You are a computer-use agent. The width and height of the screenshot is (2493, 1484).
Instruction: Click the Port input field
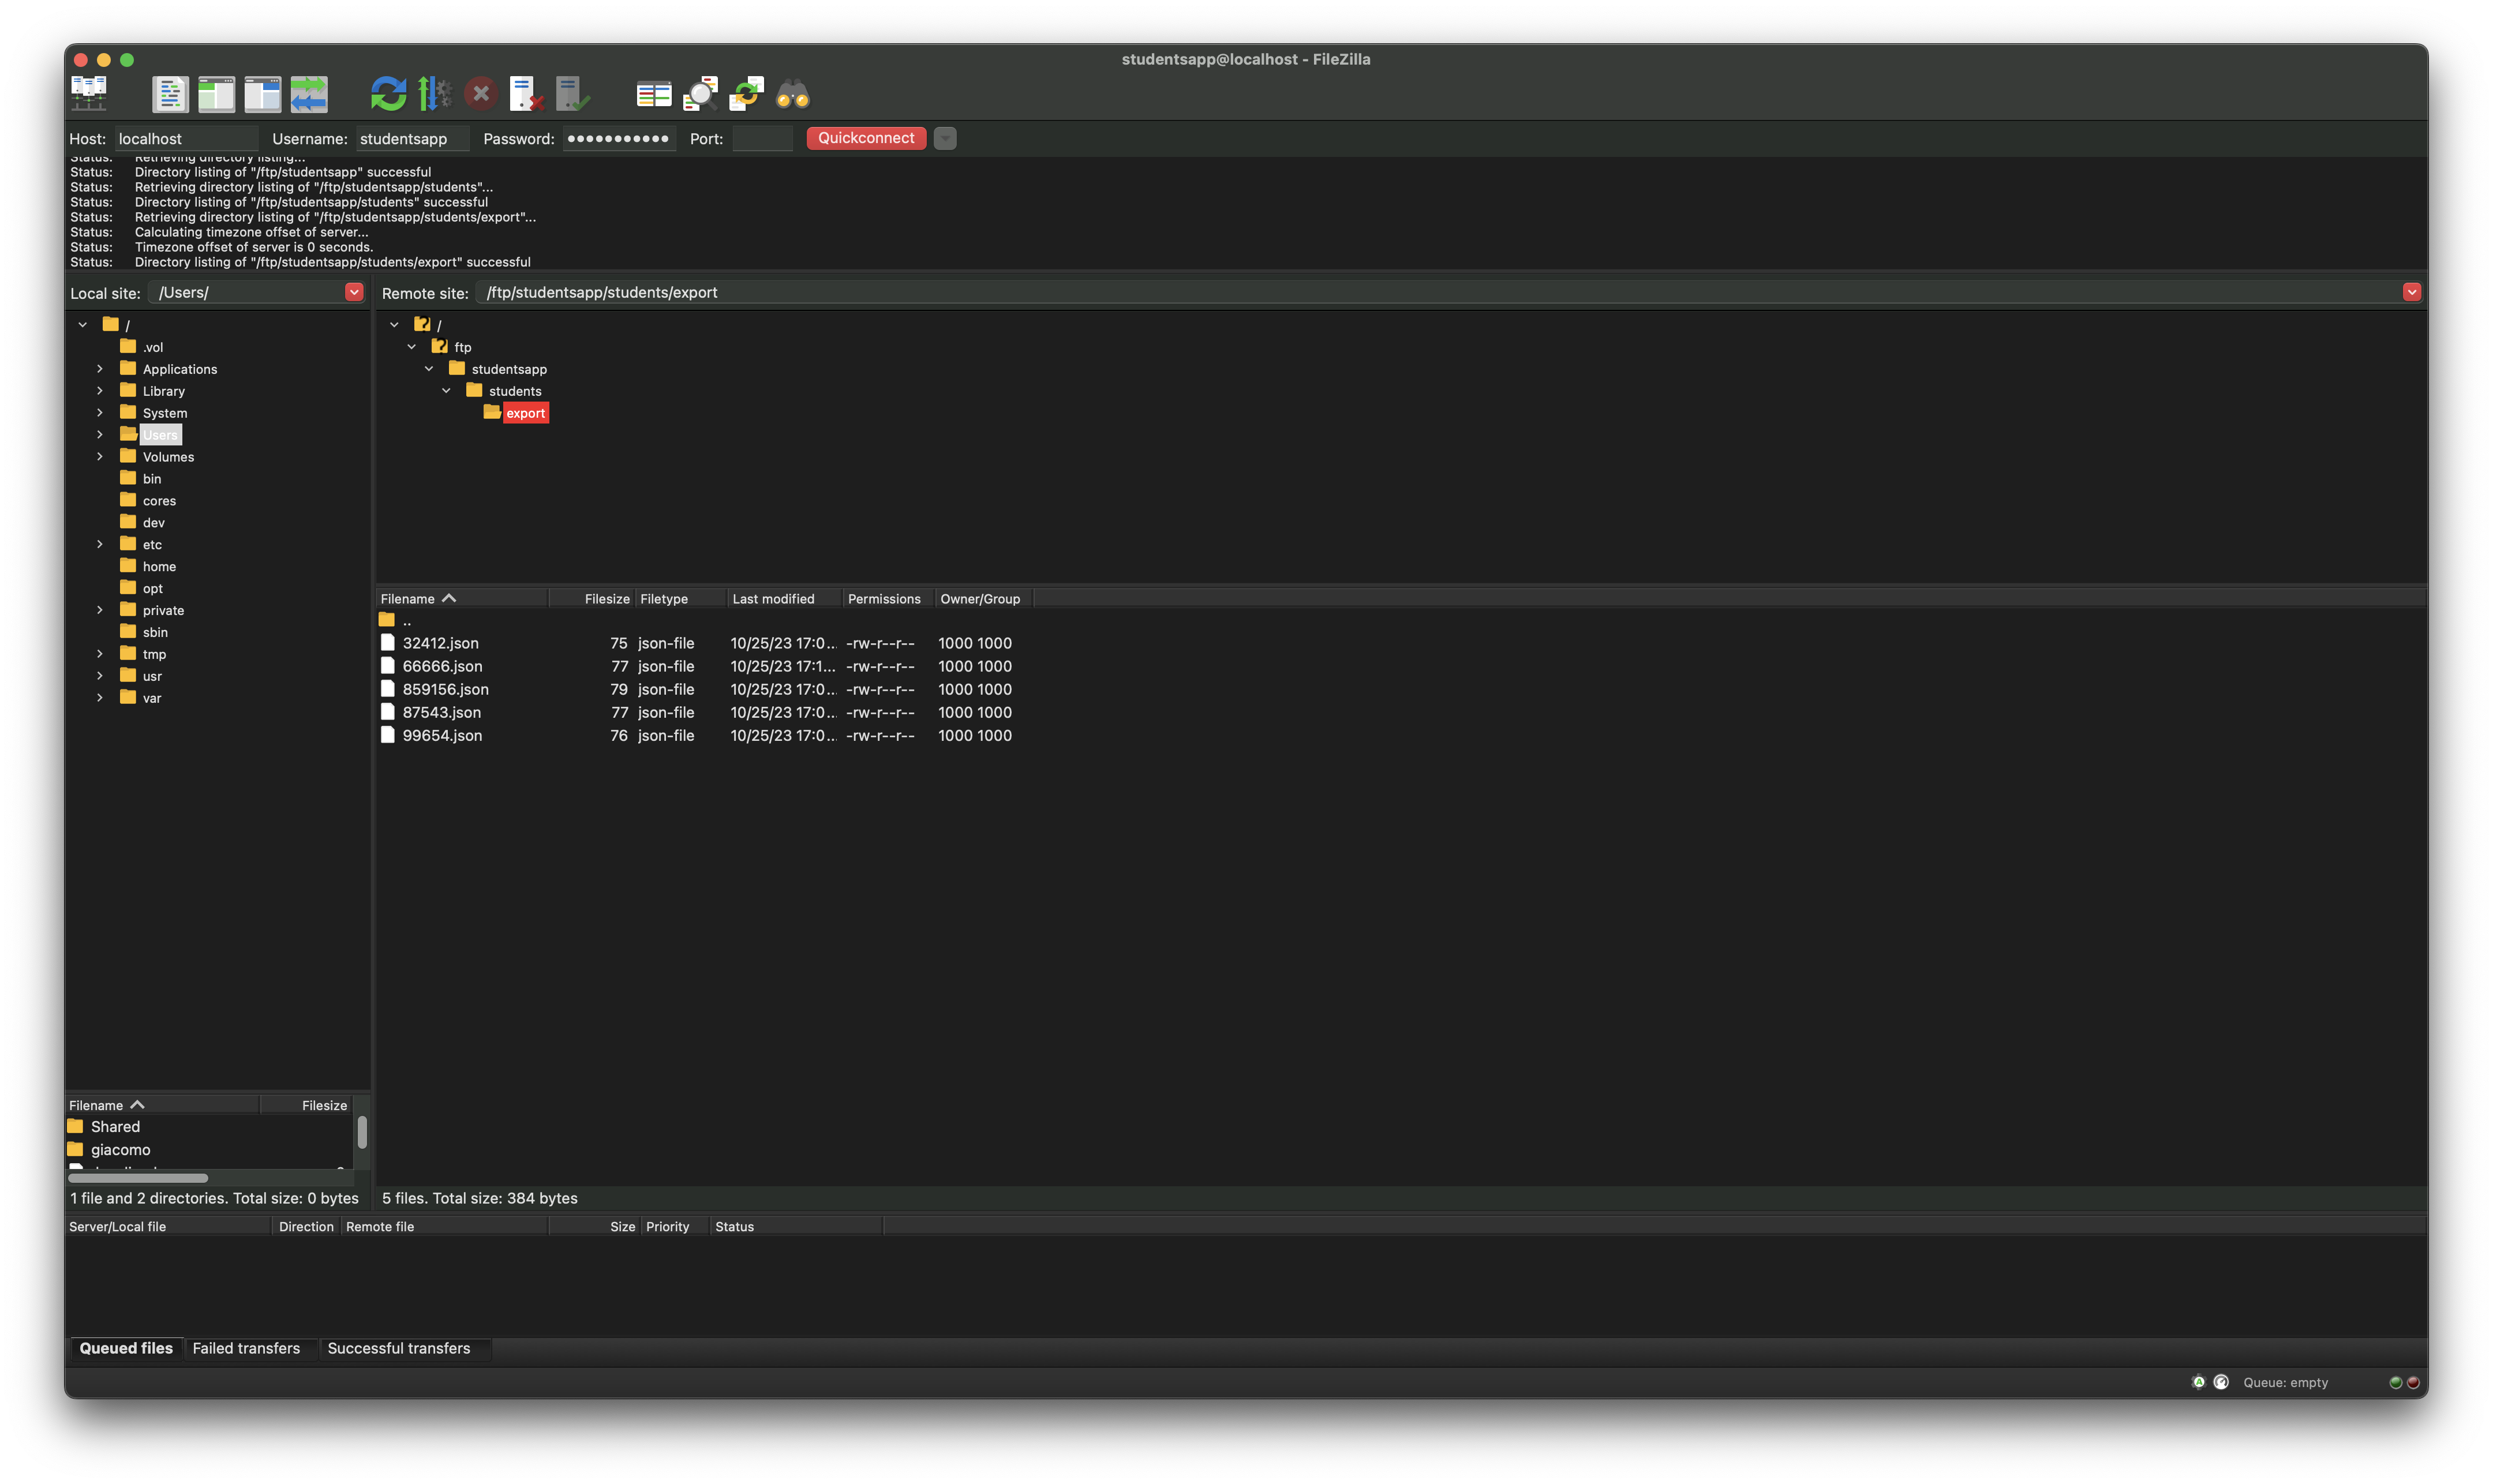762,139
